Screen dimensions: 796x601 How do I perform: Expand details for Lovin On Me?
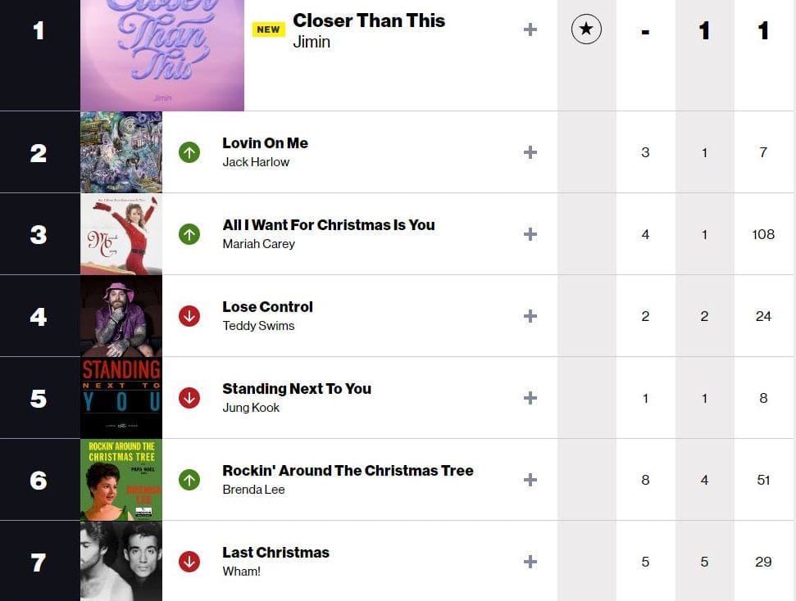click(530, 152)
